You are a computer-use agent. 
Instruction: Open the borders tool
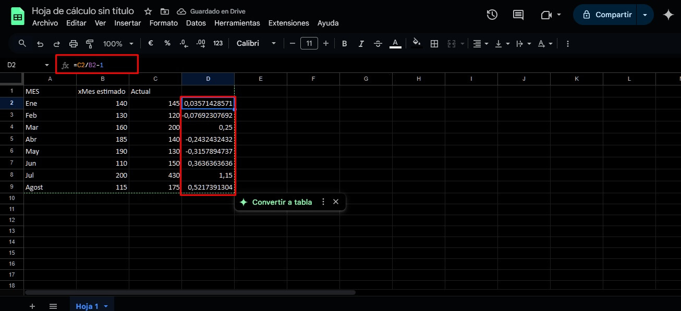(434, 44)
